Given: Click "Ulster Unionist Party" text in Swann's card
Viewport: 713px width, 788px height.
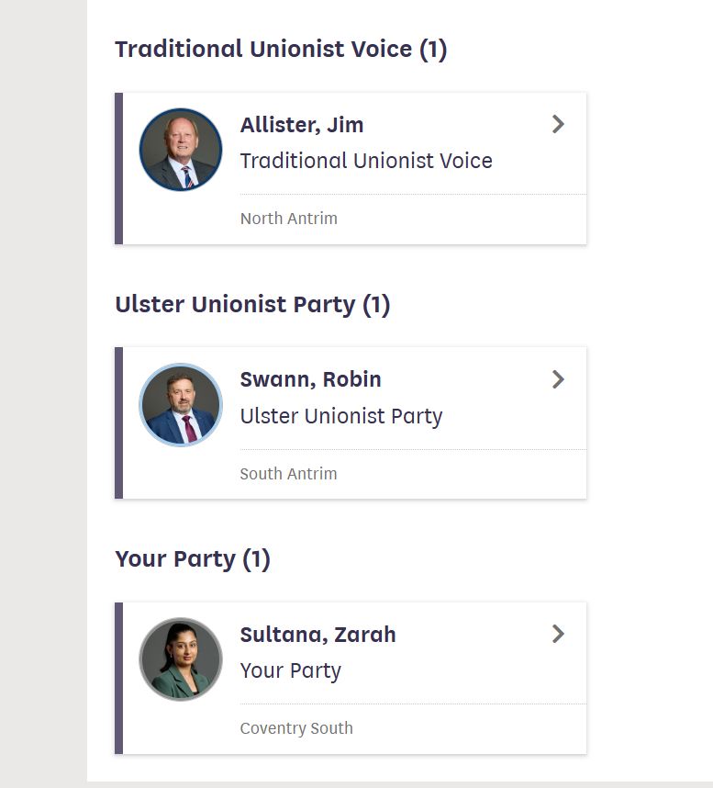Looking at the screenshot, I should 341,416.
